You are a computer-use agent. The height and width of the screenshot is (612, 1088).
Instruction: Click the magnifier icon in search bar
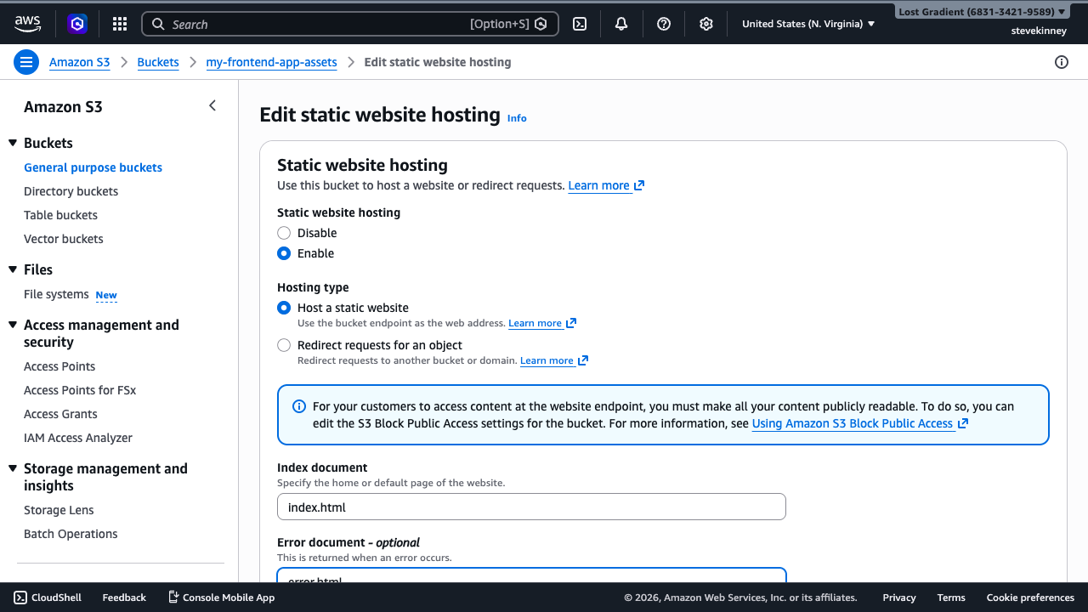158,24
